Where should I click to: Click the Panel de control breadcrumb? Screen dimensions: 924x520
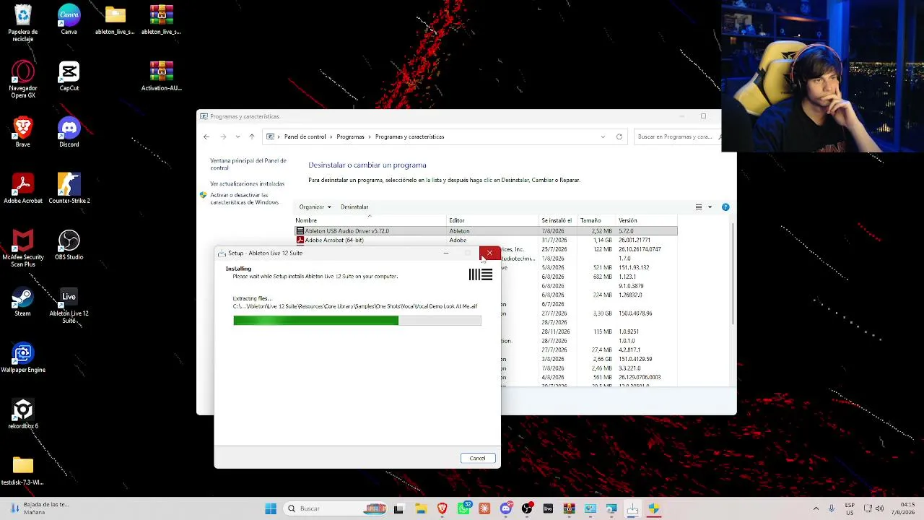point(305,136)
